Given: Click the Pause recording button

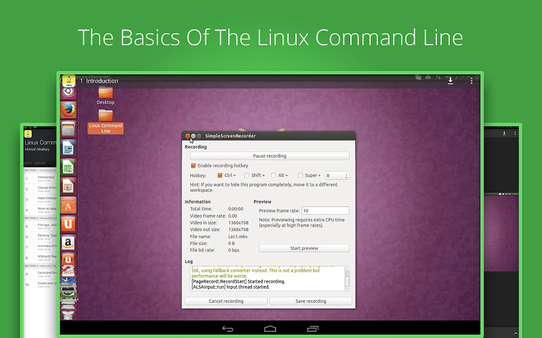Looking at the screenshot, I should 270,156.
